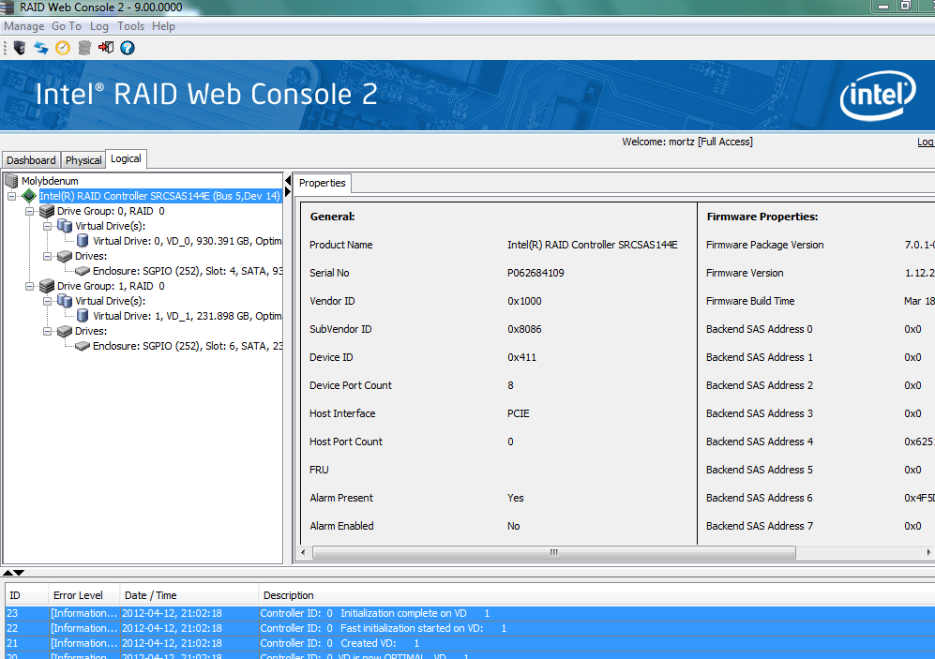The height and width of the screenshot is (659, 935).
Task: Sort log by ID column header
Action: 27,595
